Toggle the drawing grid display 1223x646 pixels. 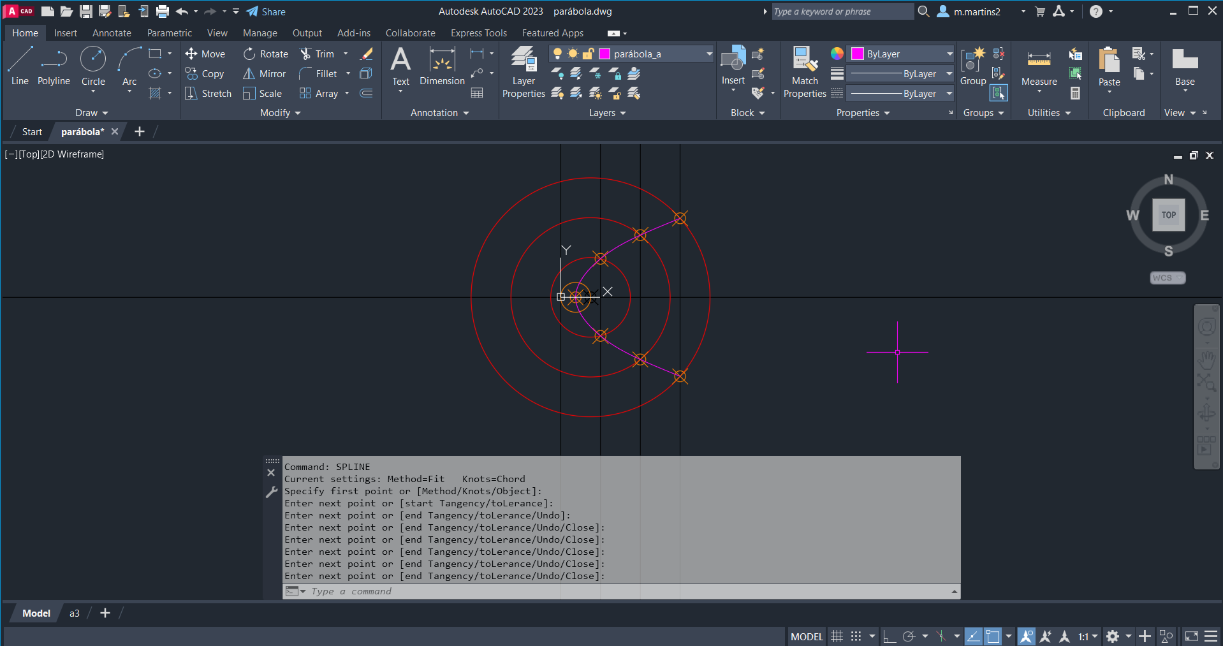pyautogui.click(x=837, y=636)
